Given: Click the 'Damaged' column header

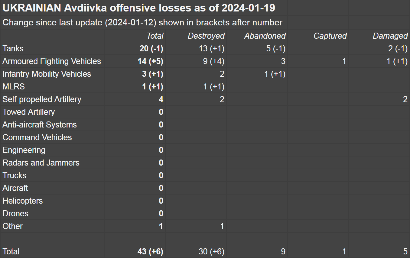Looking at the screenshot, I should coord(390,36).
